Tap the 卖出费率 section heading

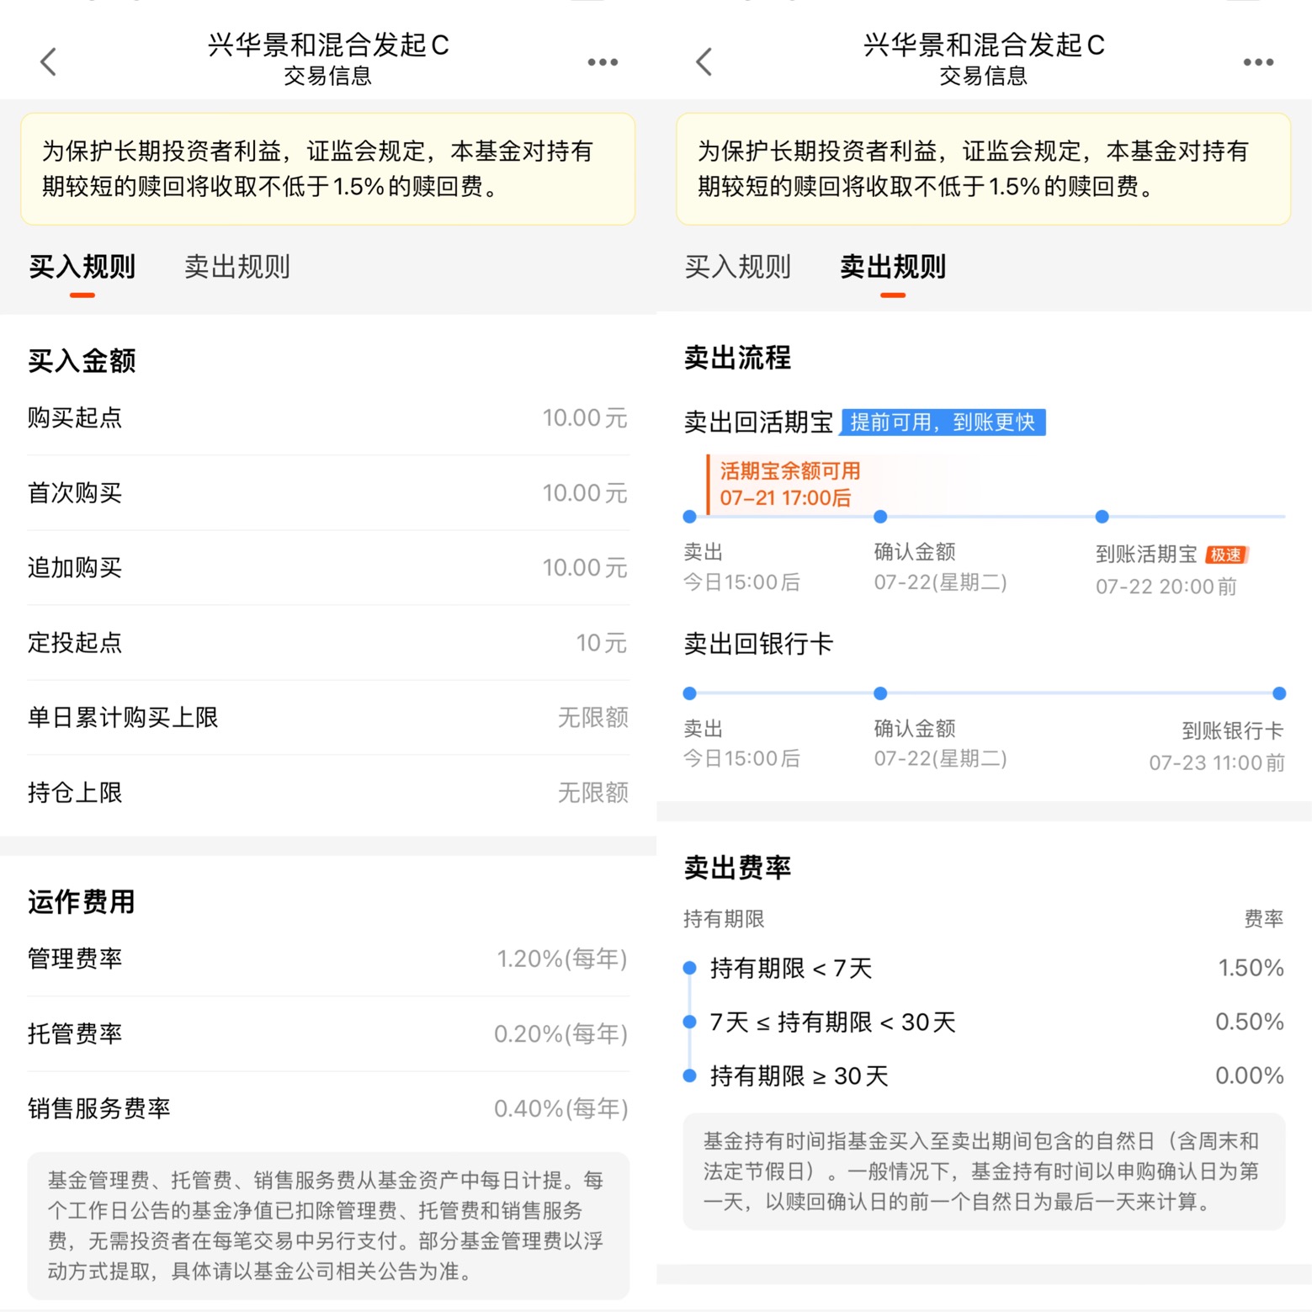click(738, 868)
